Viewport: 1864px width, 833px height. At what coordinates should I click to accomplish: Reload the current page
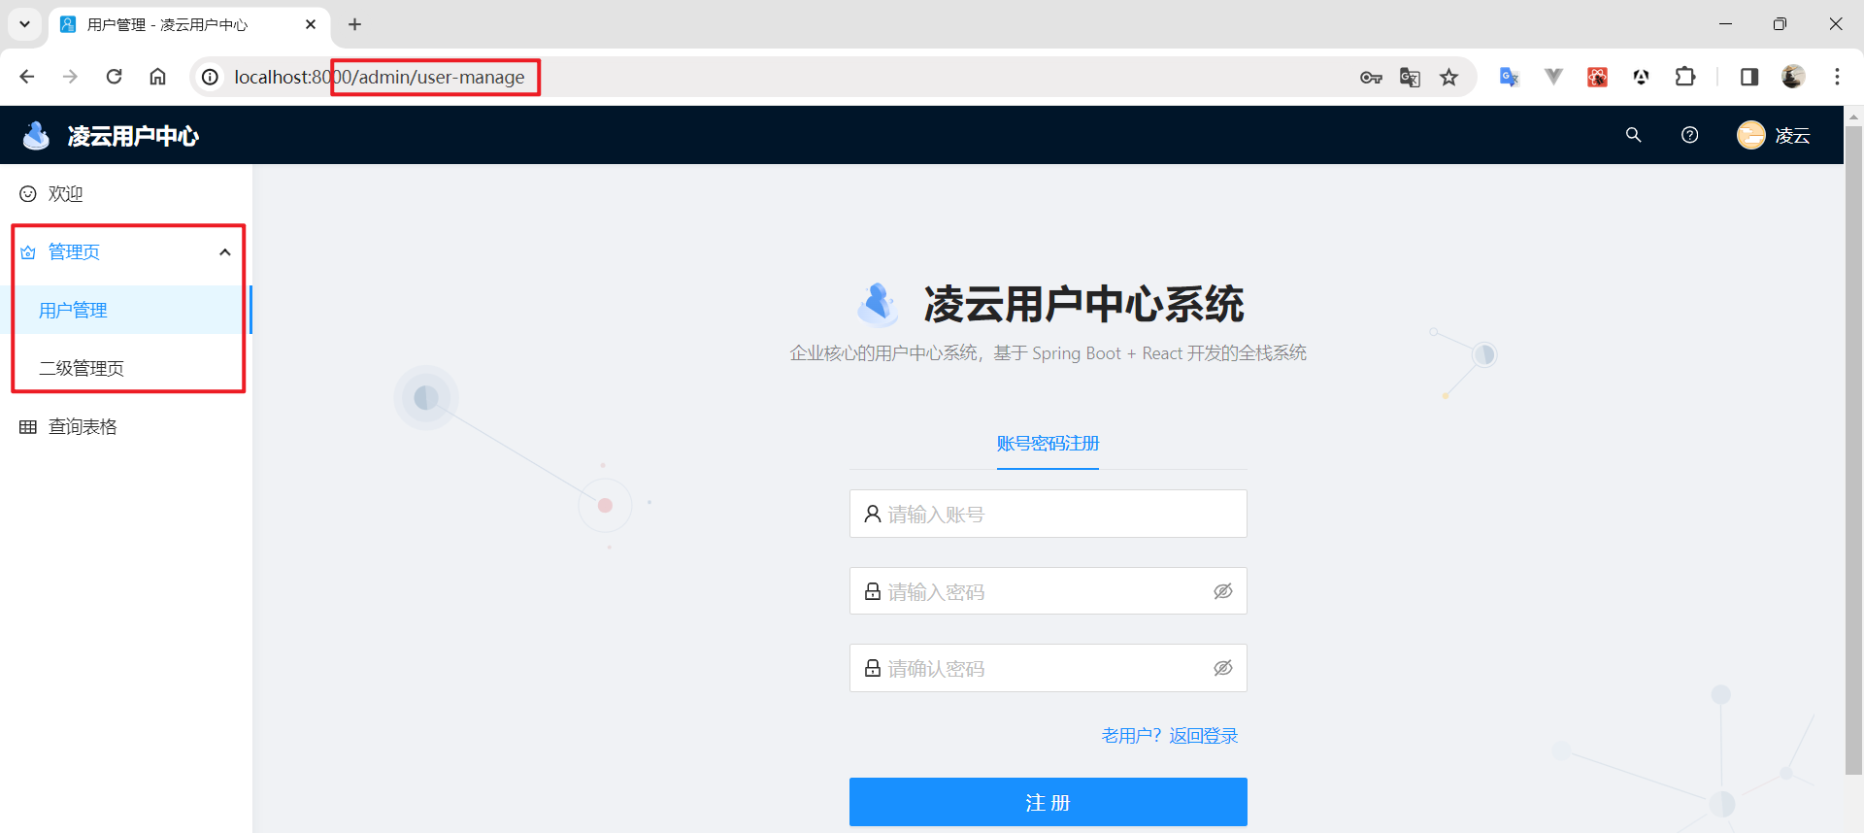114,77
